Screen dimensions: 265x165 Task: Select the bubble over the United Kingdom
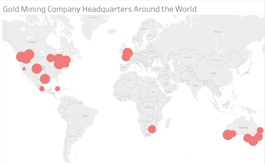coord(127,53)
